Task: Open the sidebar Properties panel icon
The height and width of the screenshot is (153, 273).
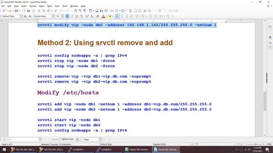Action: pyautogui.click(x=270, y=27)
